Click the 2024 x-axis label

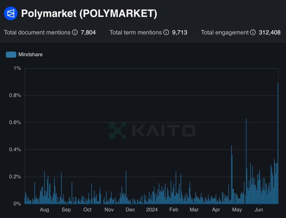[152, 210]
